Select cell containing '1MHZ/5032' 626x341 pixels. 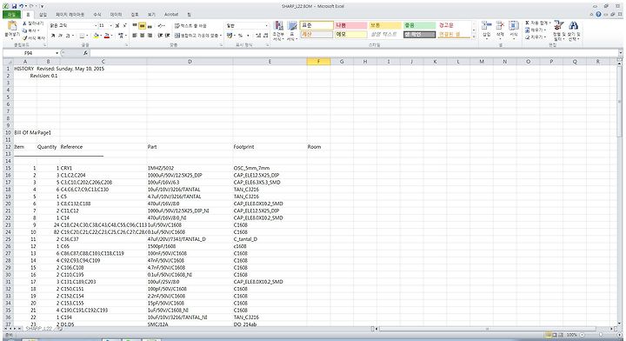[190, 168]
